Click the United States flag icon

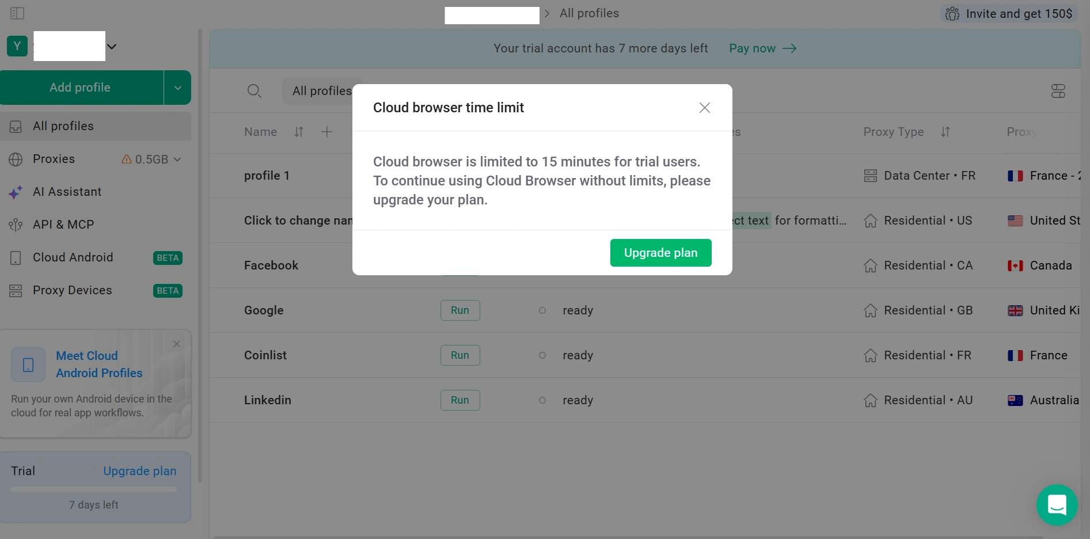[x=1015, y=221]
